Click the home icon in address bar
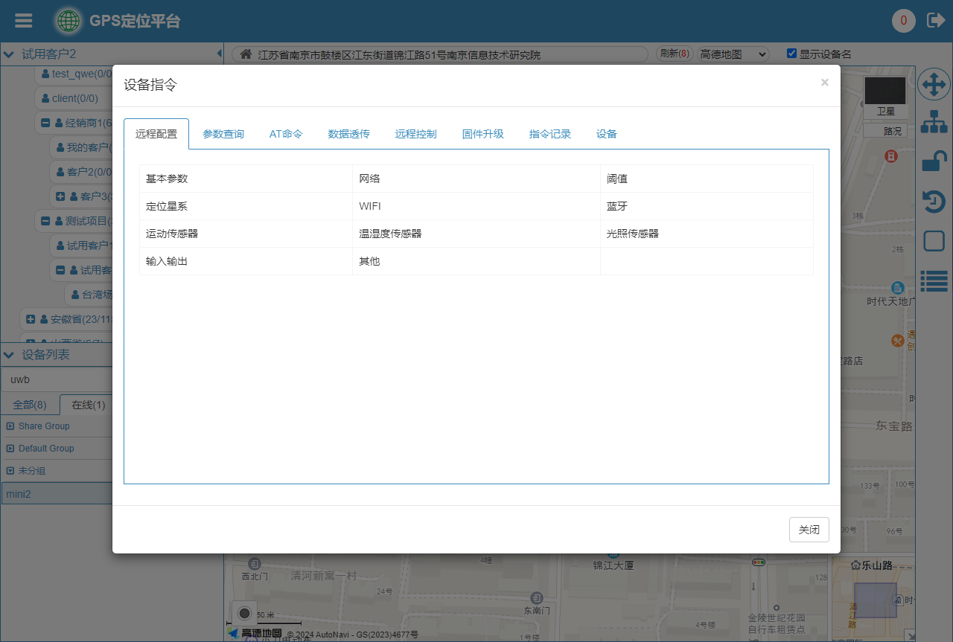The height and width of the screenshot is (642, 953). click(245, 54)
